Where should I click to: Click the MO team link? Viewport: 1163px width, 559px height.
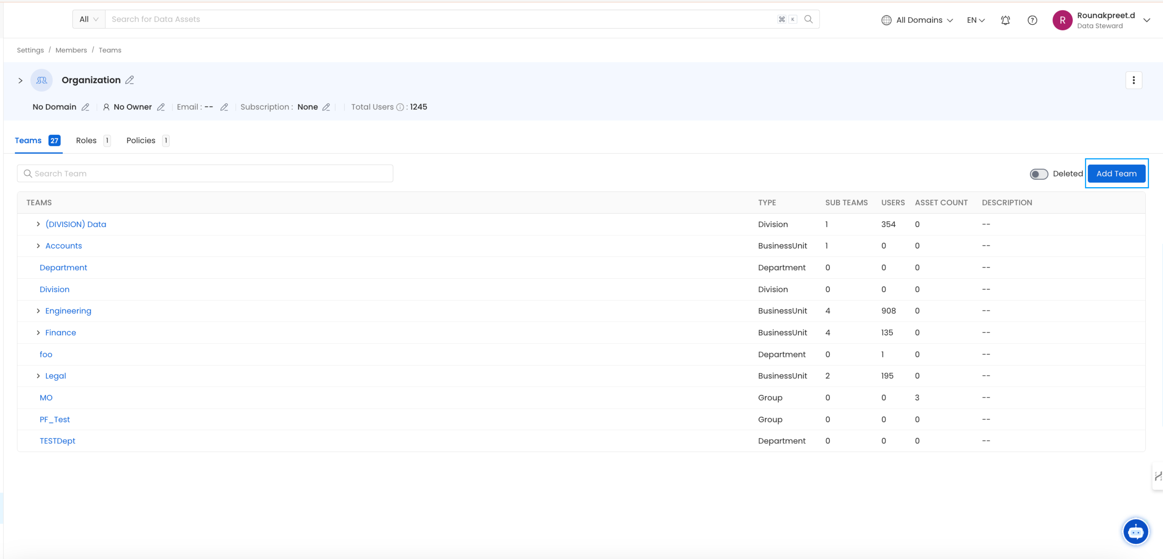point(47,397)
